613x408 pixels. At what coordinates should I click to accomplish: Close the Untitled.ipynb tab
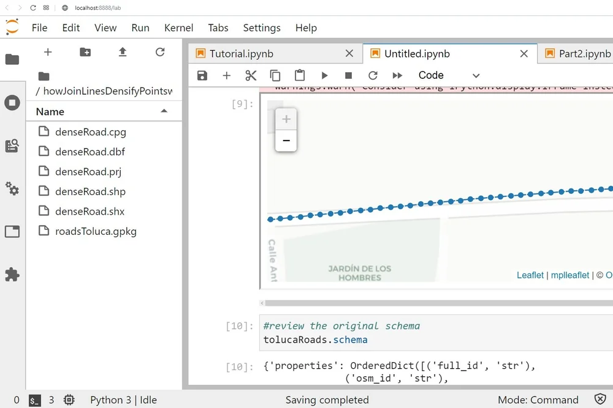tap(524, 53)
